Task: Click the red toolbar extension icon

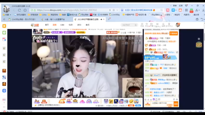Action: (168, 10)
